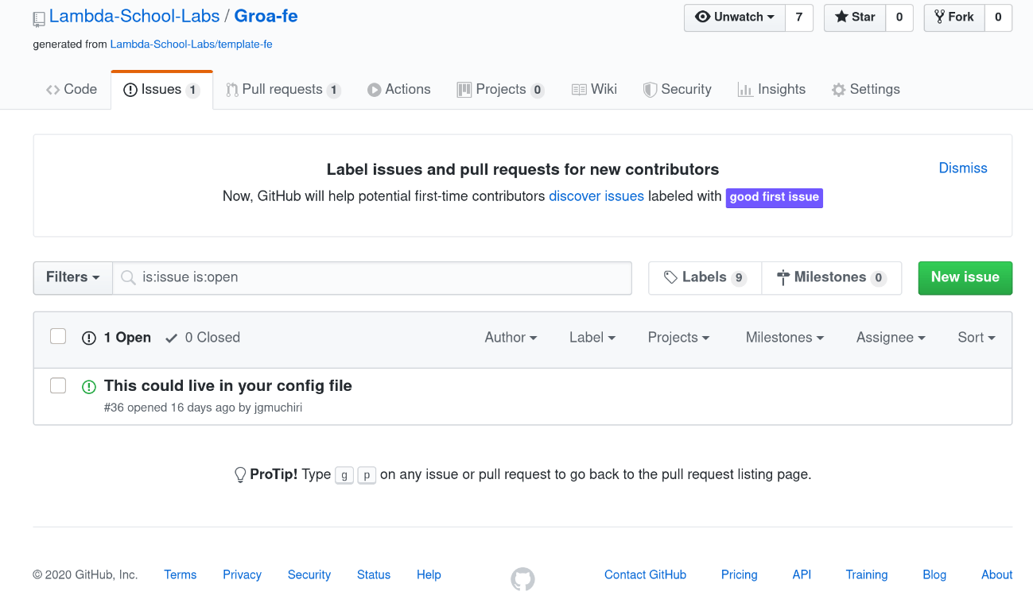Click the GitHub Octocat logo in footer
The height and width of the screenshot is (611, 1033).
point(522,578)
